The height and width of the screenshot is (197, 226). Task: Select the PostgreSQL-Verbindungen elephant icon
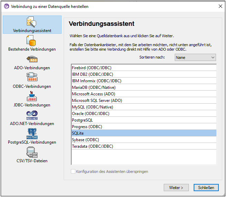tap(32, 134)
